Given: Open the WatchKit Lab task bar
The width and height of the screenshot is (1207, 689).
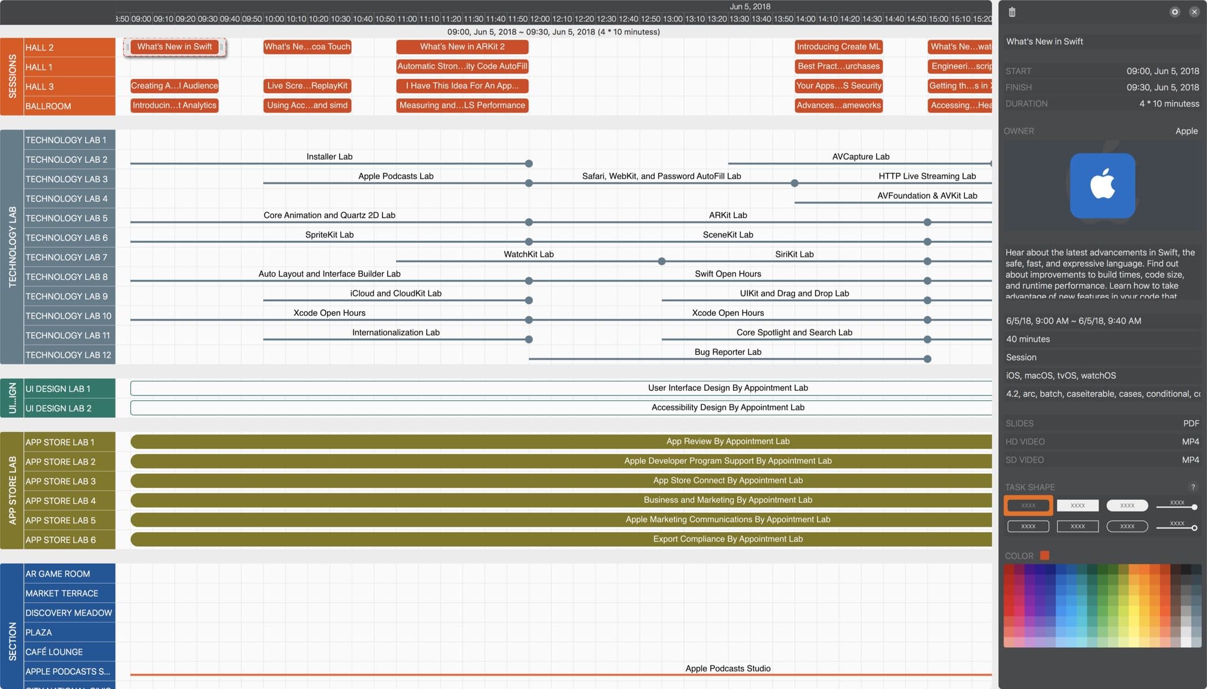Looking at the screenshot, I should [x=529, y=261].
